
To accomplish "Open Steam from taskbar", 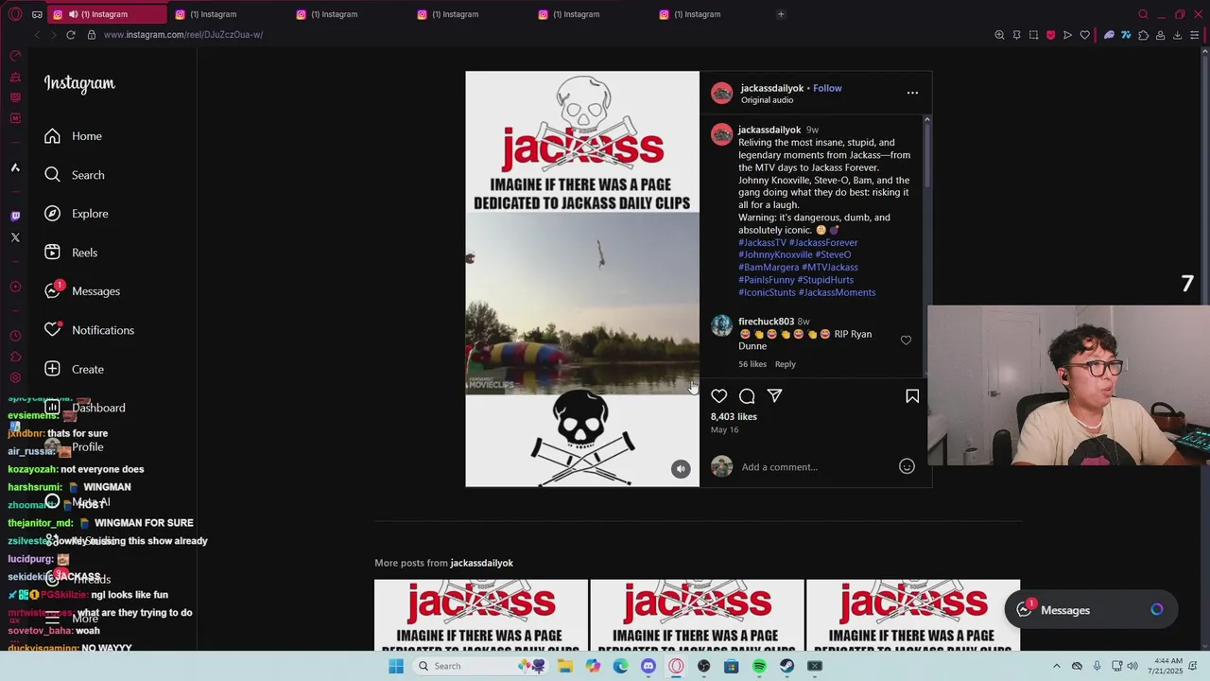I will [x=786, y=666].
